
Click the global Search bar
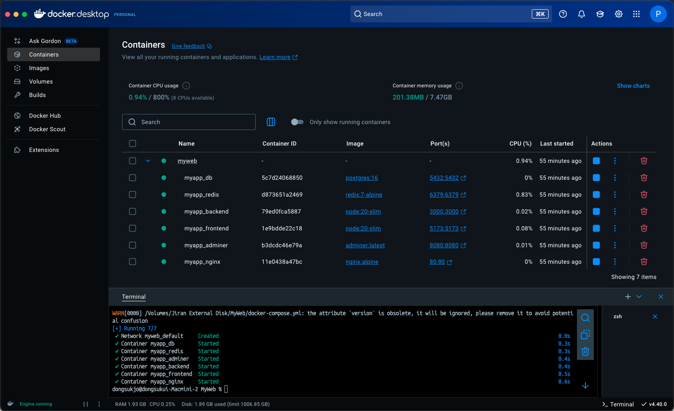[451, 14]
